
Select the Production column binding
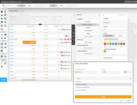pos(88,31)
